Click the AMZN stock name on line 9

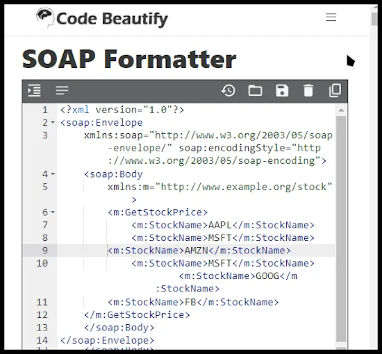click(x=197, y=251)
